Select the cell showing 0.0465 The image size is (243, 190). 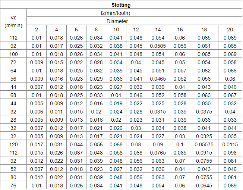click(158, 79)
